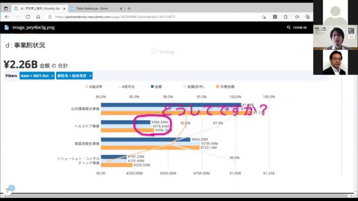The image size is (358, 201).
Task: Click the 家庭用衛生事業 ¥739.54M bar
Action: [x=151, y=144]
